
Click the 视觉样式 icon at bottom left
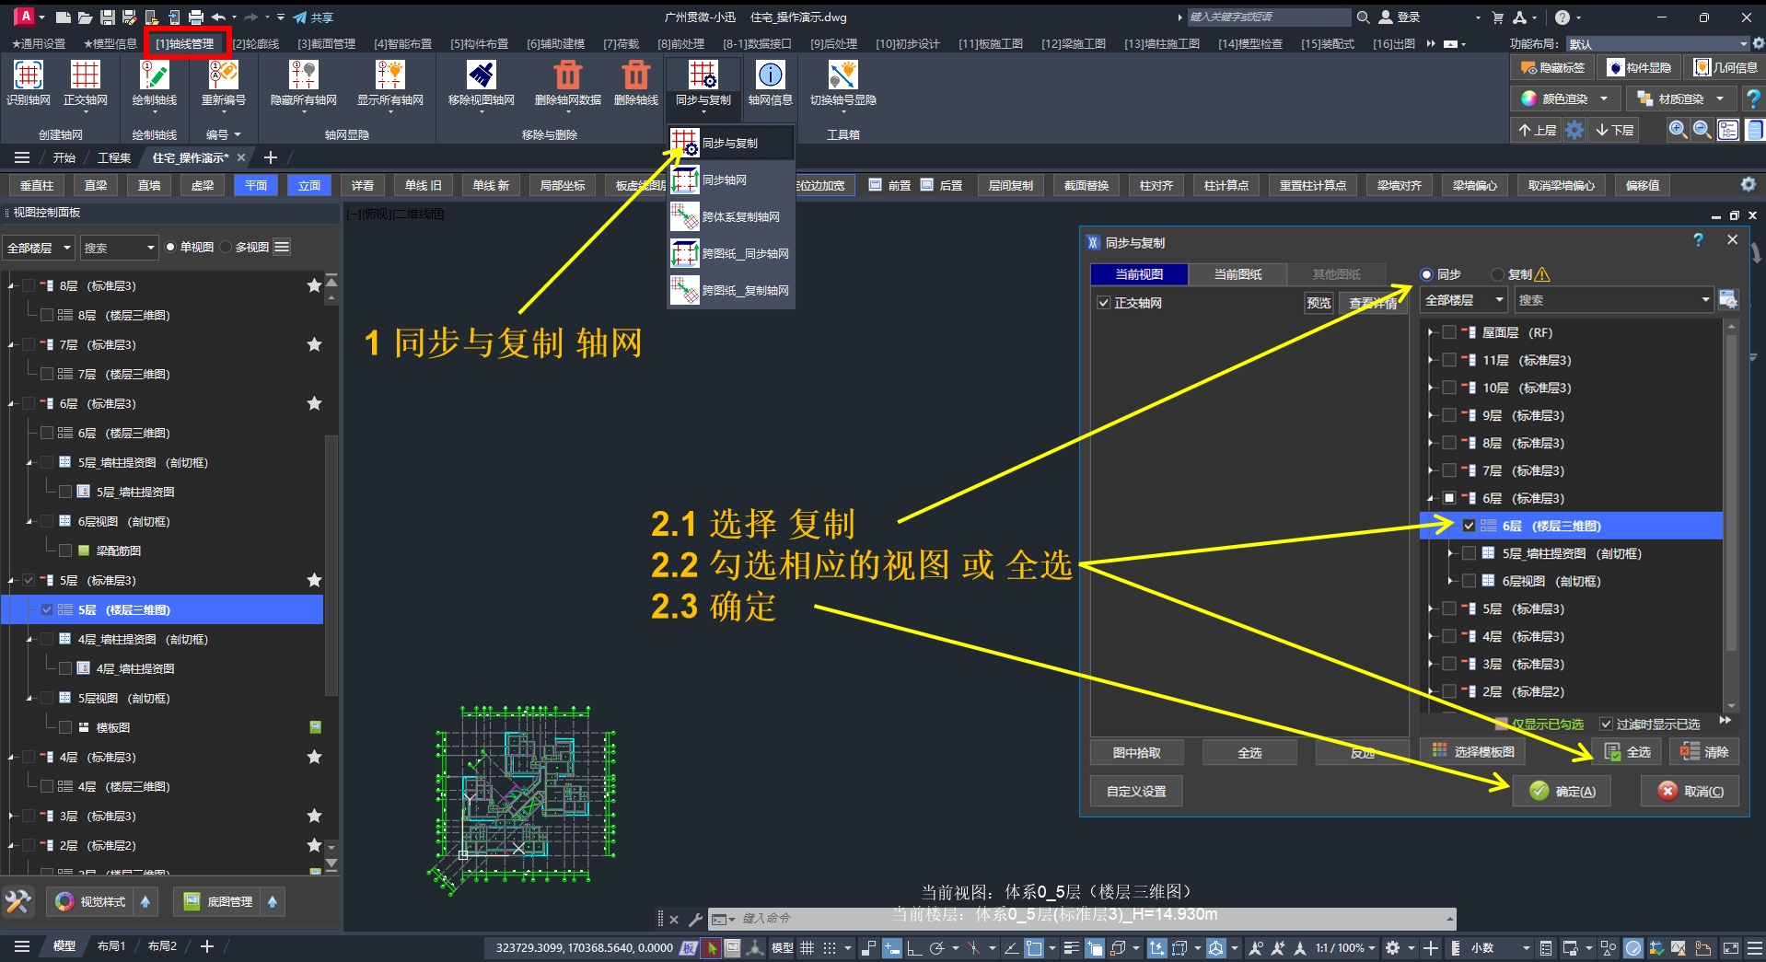tap(64, 901)
